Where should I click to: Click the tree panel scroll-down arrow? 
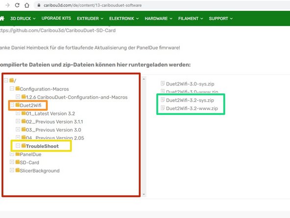[144, 194]
